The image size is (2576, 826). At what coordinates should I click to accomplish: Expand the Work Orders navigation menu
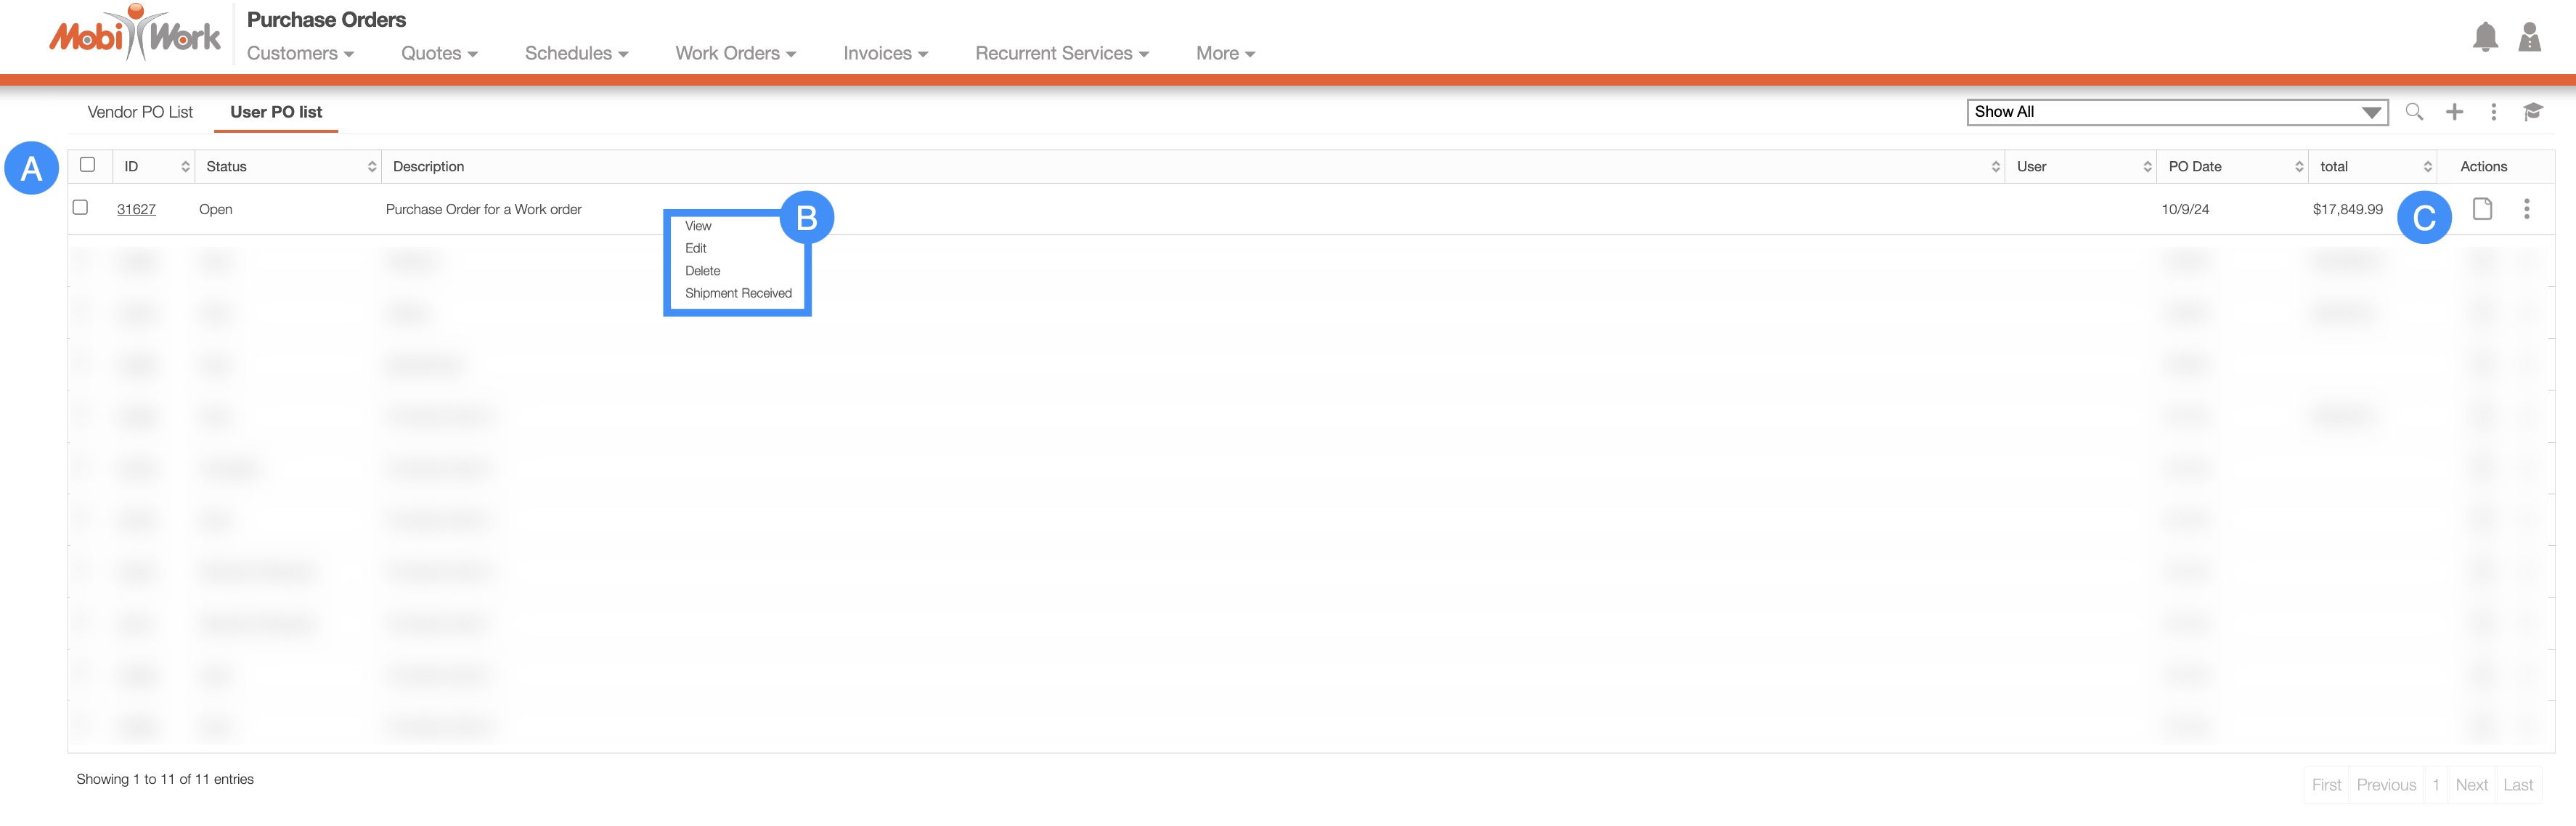[735, 54]
